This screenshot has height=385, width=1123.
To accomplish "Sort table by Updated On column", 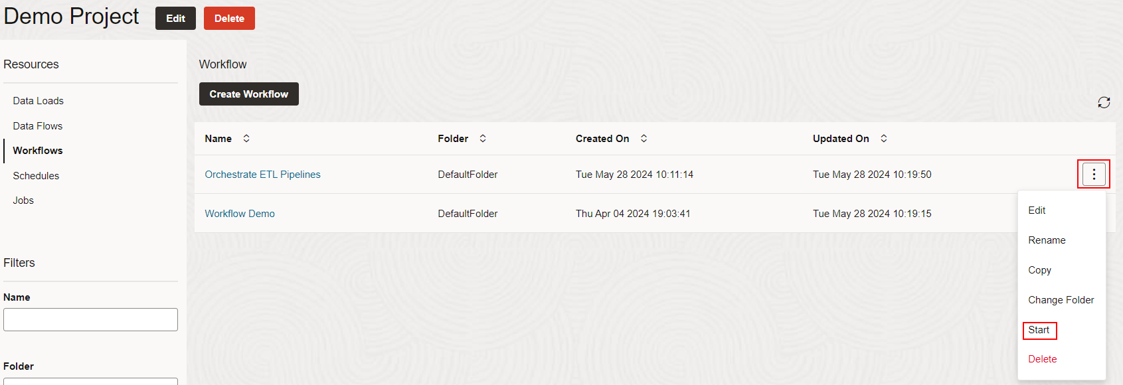I will (x=883, y=139).
